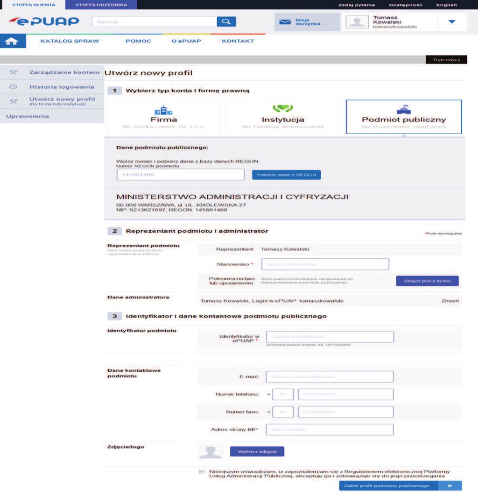The height and width of the screenshot is (497, 478).
Task: Click the logo placeholder silhouette image
Action: click(211, 451)
